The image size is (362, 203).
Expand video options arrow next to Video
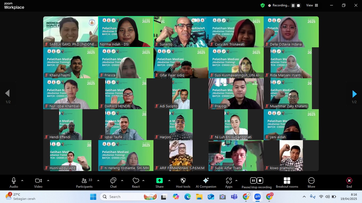click(48, 181)
